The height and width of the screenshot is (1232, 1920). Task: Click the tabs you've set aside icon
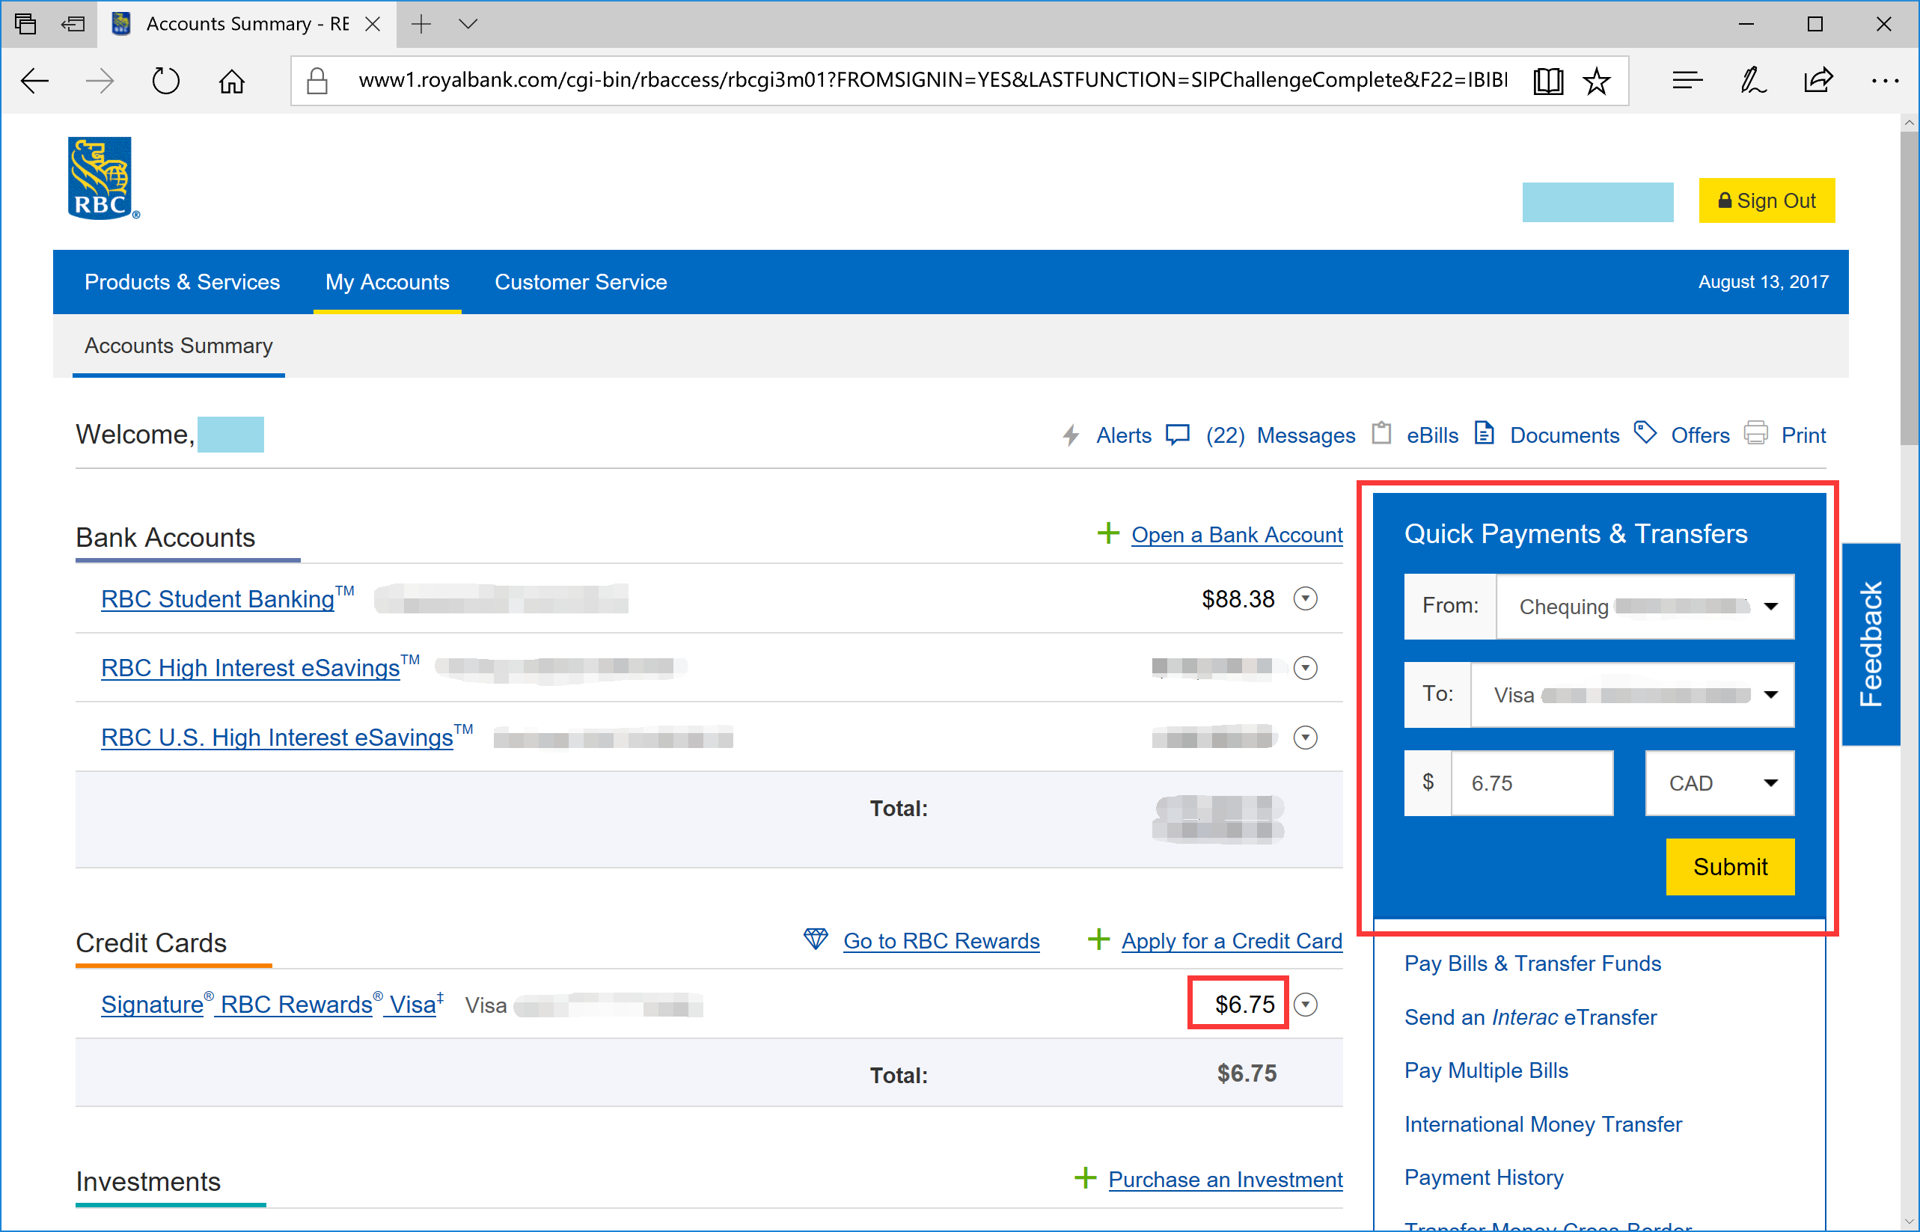25,24
